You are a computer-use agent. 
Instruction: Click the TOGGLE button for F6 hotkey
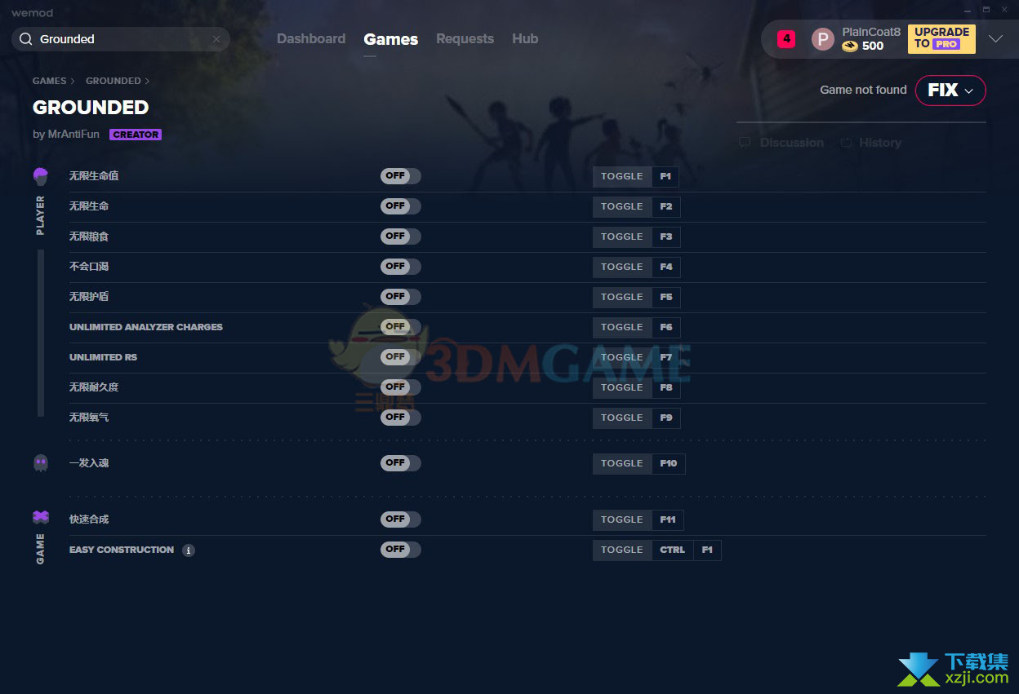622,327
